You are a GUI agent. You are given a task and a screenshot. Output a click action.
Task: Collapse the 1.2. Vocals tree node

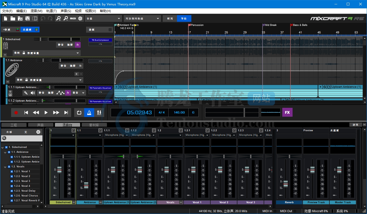click(5, 167)
